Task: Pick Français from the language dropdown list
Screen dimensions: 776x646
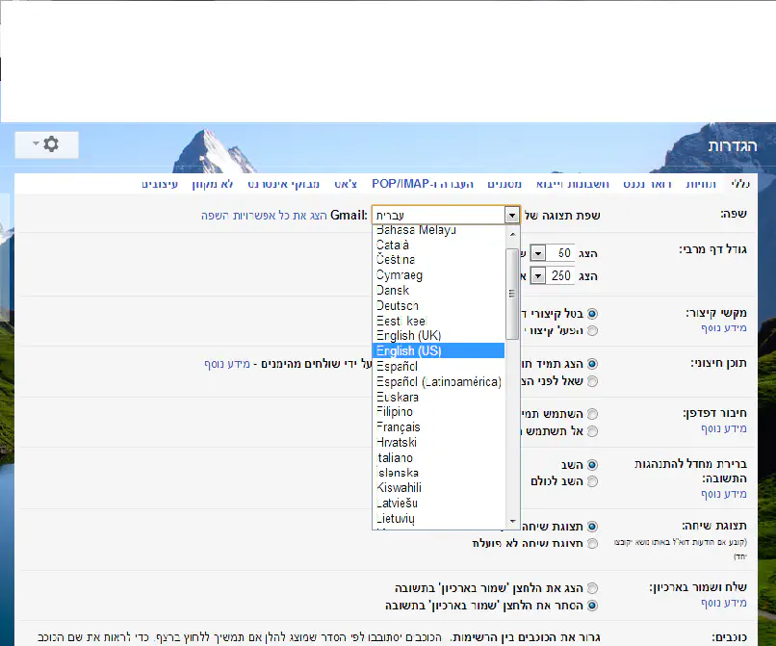Action: [438, 426]
